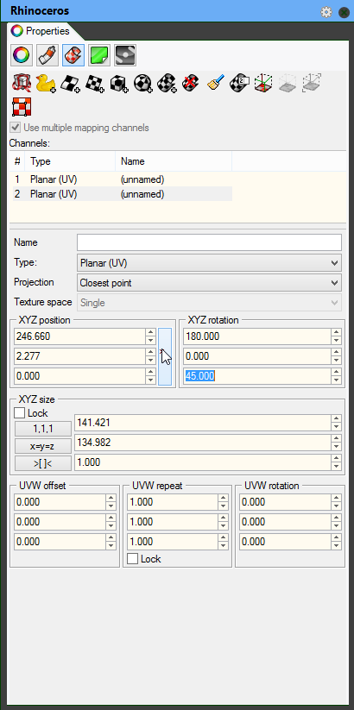Click the # column header in Channels
This screenshot has height=710, width=354.
[17, 161]
